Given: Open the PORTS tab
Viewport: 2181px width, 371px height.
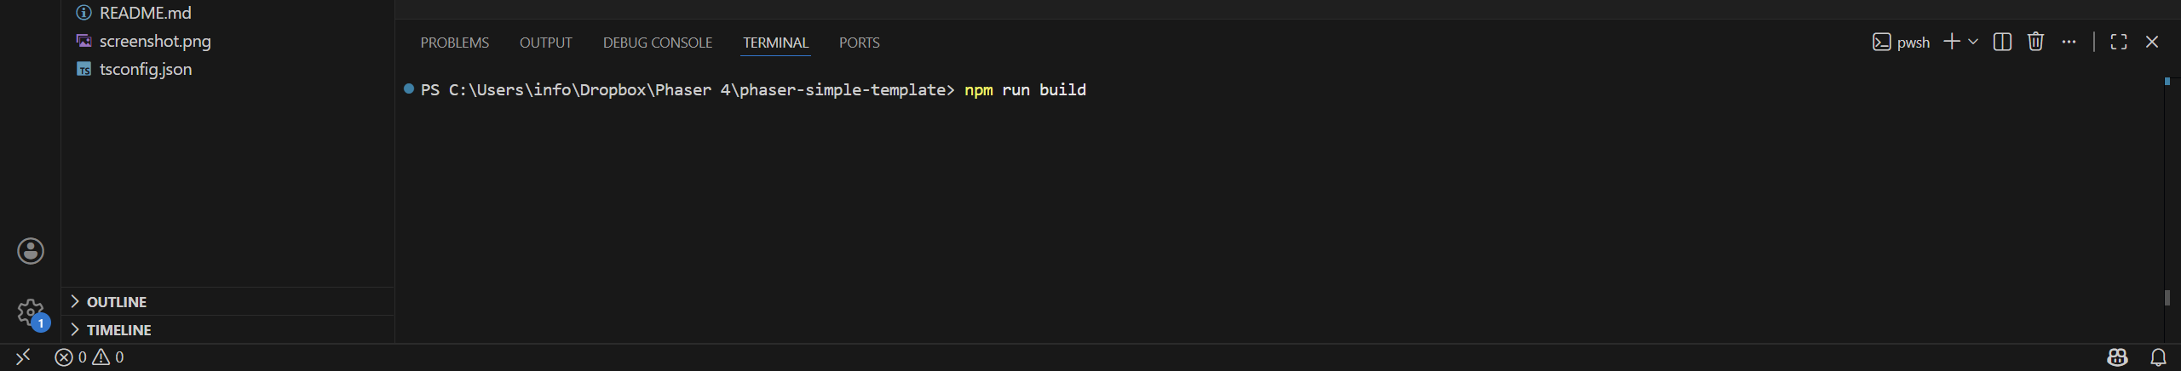Looking at the screenshot, I should click(x=859, y=43).
